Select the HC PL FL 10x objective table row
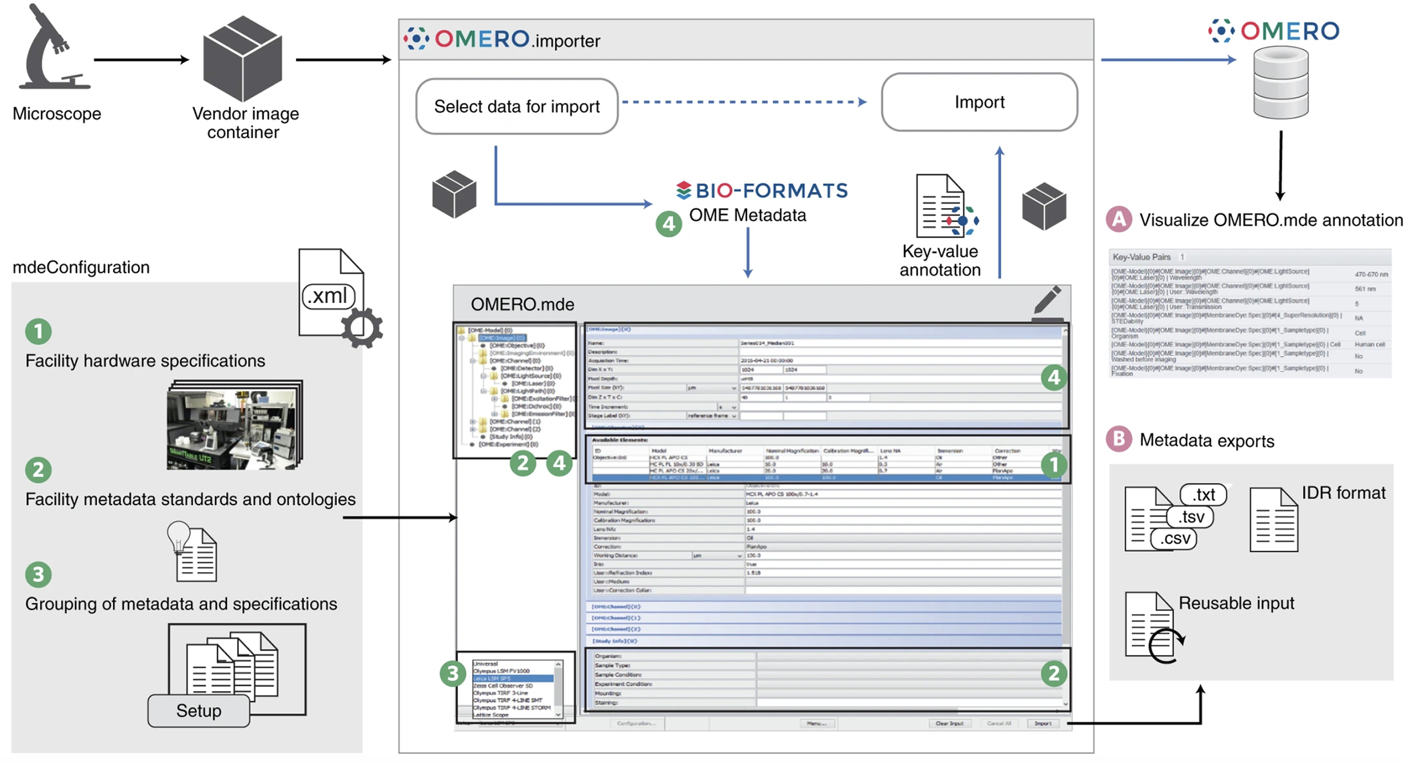The width and height of the screenshot is (1406, 764). tap(827, 464)
